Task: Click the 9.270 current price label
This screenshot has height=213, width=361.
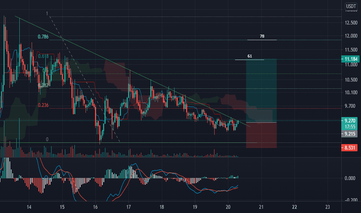Action: tap(349, 121)
